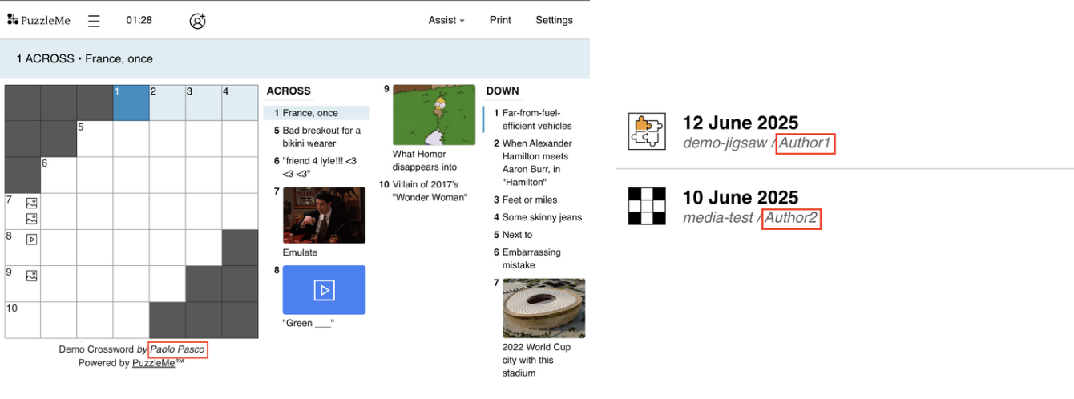Open the PuzzleMe link under the grid

154,363
